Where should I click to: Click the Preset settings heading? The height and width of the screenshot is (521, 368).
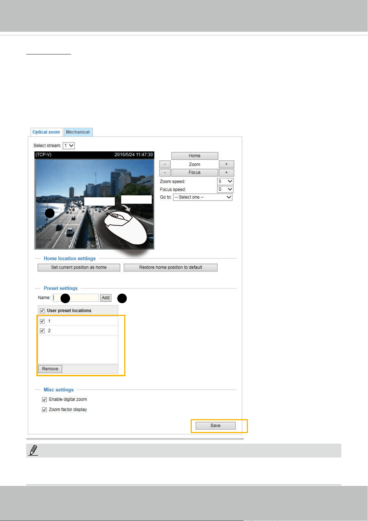61,288
